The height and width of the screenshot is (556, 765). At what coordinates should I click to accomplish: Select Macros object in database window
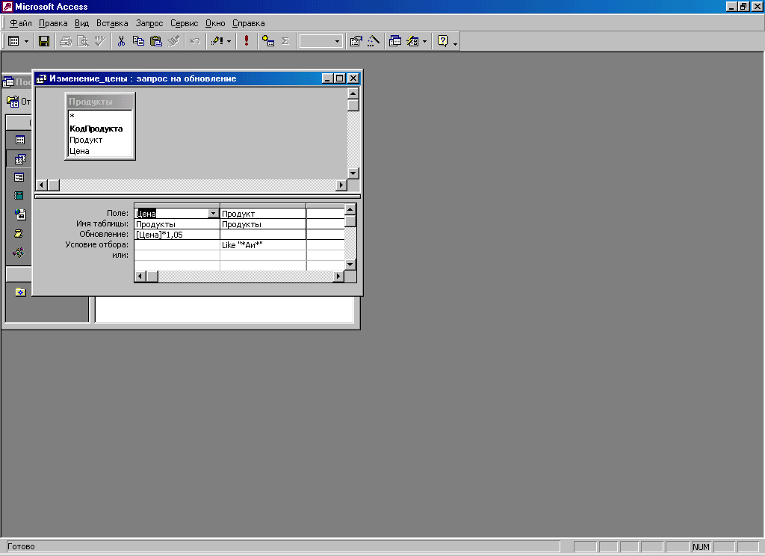19,233
